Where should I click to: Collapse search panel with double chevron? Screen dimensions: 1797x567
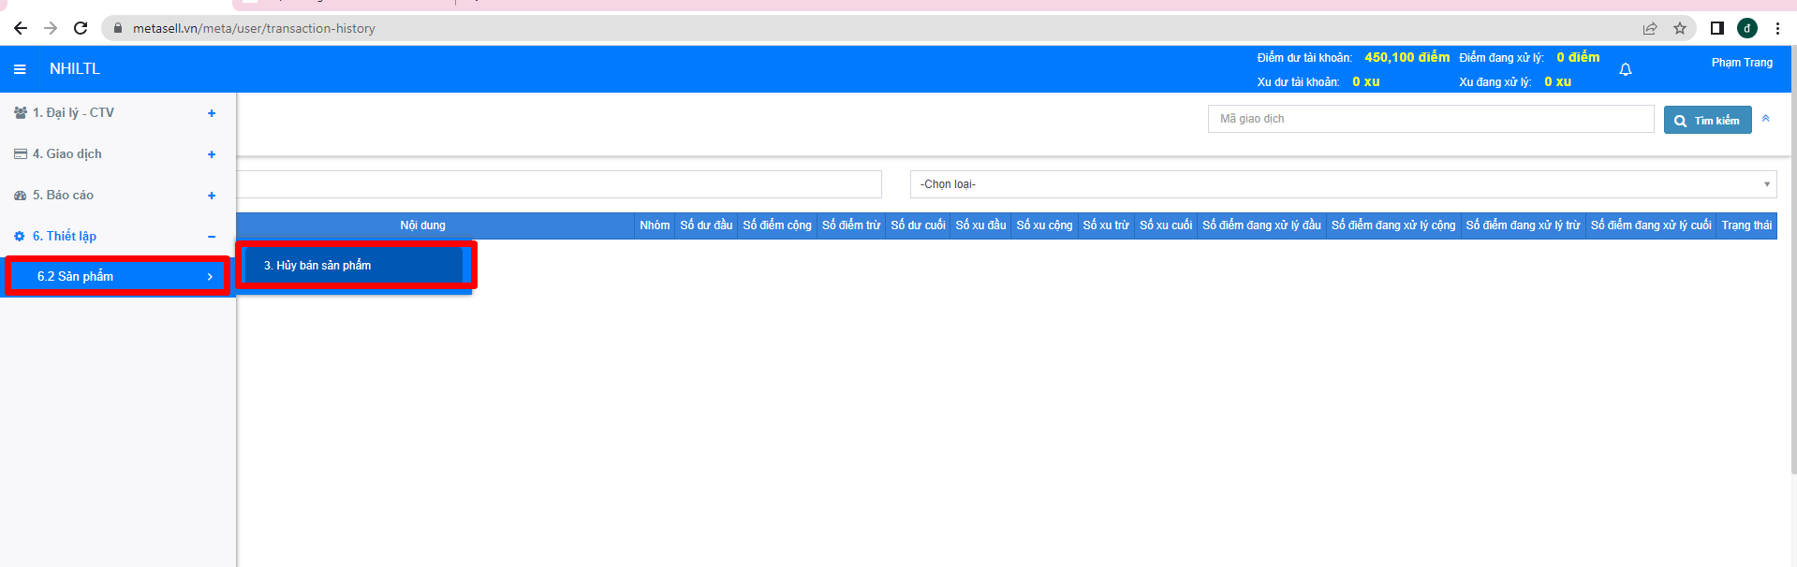point(1765,119)
